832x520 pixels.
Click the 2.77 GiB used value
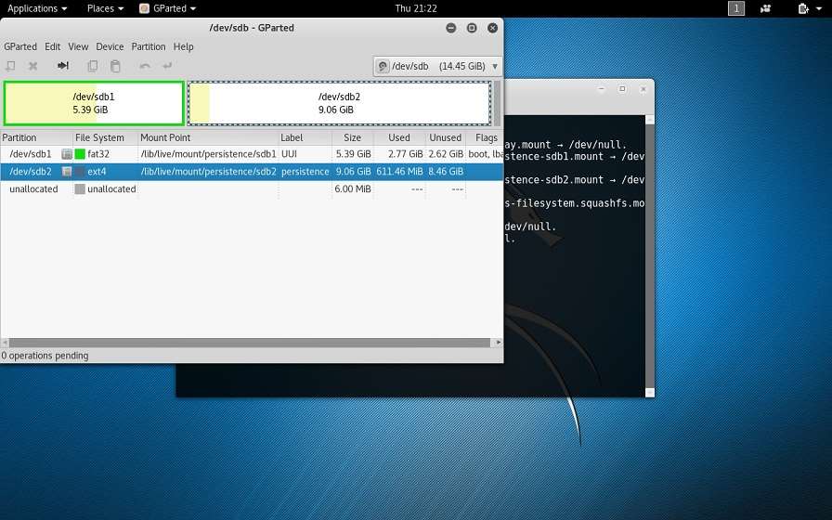[x=406, y=154]
